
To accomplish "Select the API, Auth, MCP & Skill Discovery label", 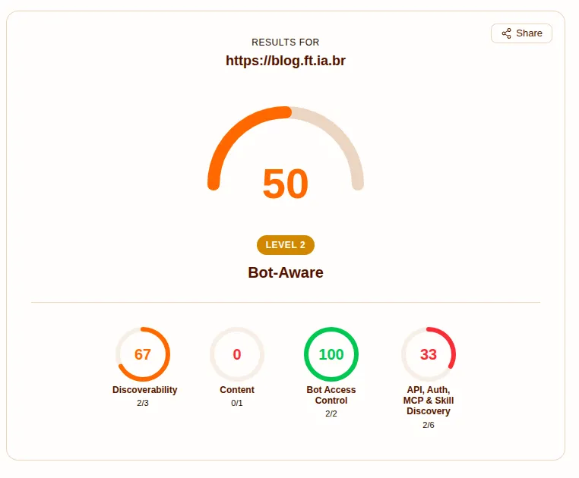I will point(429,401).
